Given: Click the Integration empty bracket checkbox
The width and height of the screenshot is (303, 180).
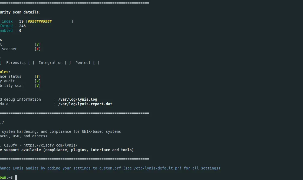Looking at the screenshot, I should point(68,63).
